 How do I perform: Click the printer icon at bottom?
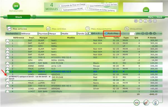click(x=137, y=103)
